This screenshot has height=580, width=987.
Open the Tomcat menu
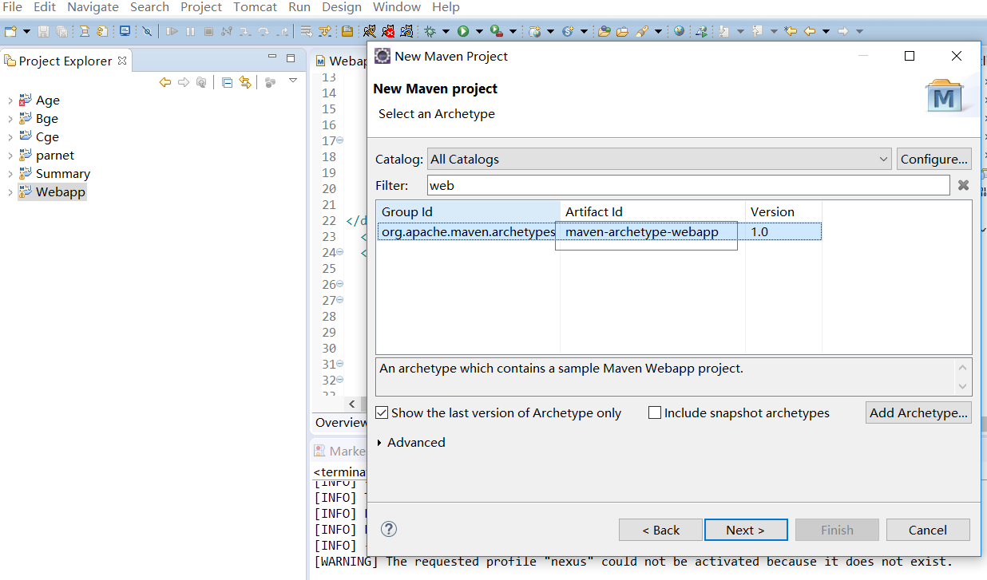click(x=255, y=7)
